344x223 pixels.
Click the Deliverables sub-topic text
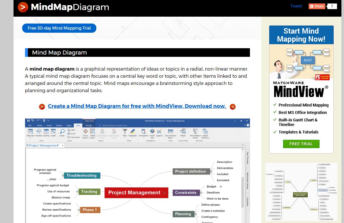[x=225, y=168]
